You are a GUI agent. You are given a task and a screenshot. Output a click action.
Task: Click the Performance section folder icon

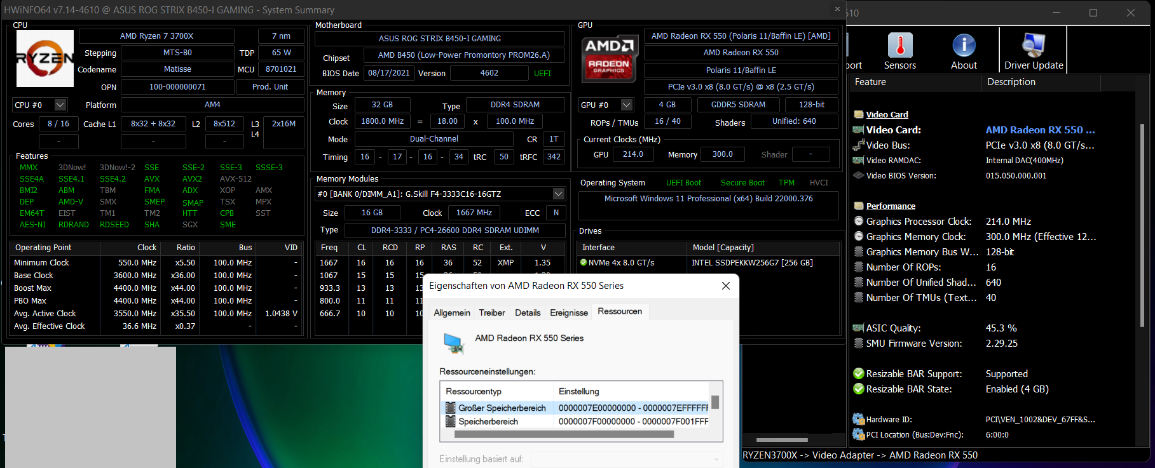[x=859, y=206]
